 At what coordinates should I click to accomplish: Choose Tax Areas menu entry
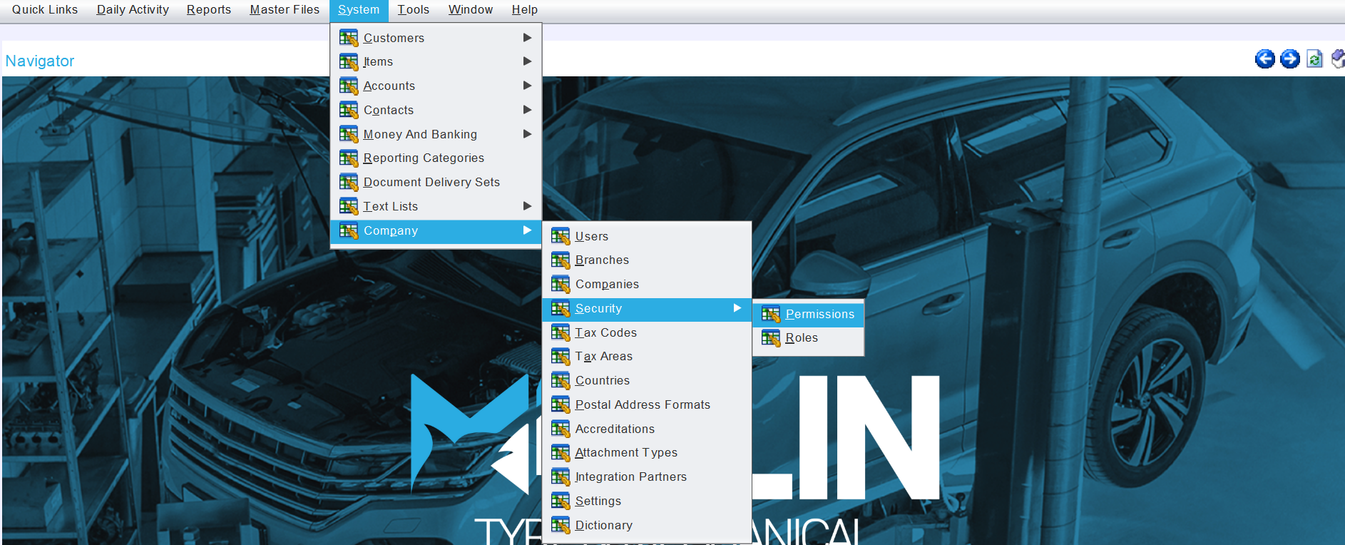647,357
